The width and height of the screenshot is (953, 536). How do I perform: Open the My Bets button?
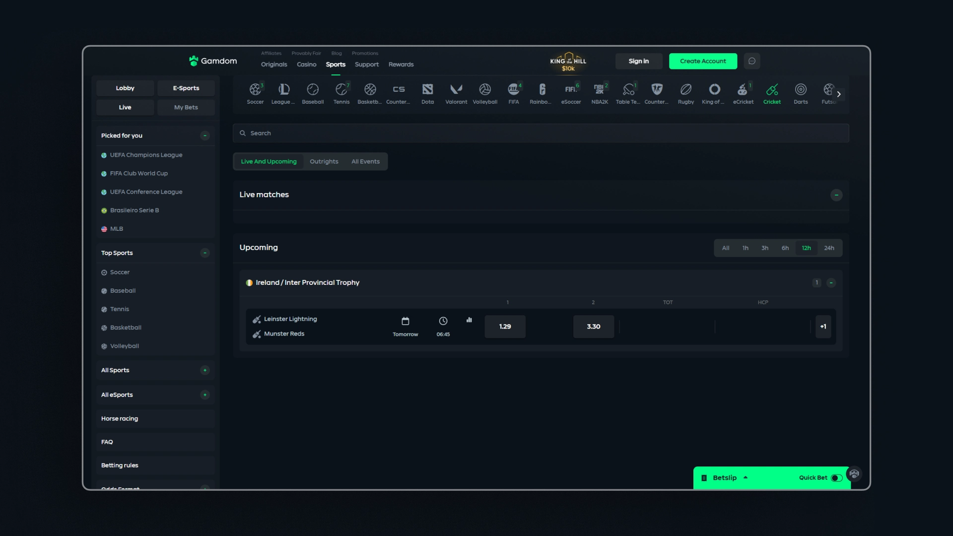[x=186, y=108]
